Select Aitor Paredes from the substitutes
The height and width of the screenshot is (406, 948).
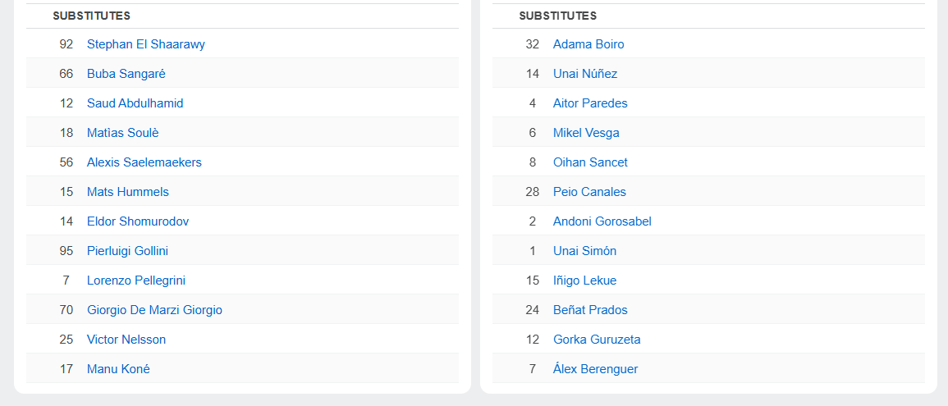[589, 103]
